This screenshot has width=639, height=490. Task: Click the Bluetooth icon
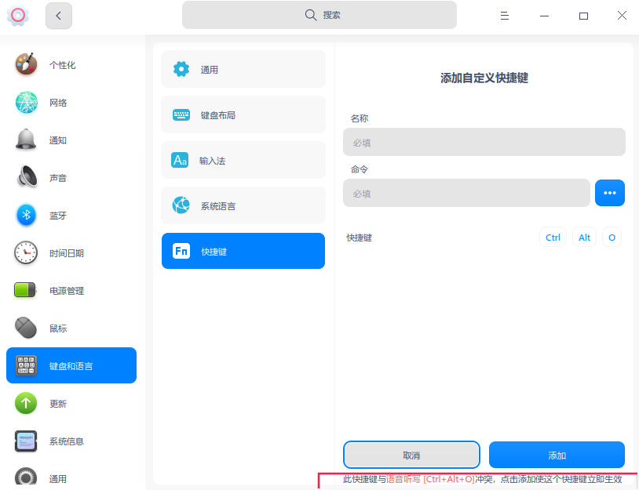tap(26, 215)
